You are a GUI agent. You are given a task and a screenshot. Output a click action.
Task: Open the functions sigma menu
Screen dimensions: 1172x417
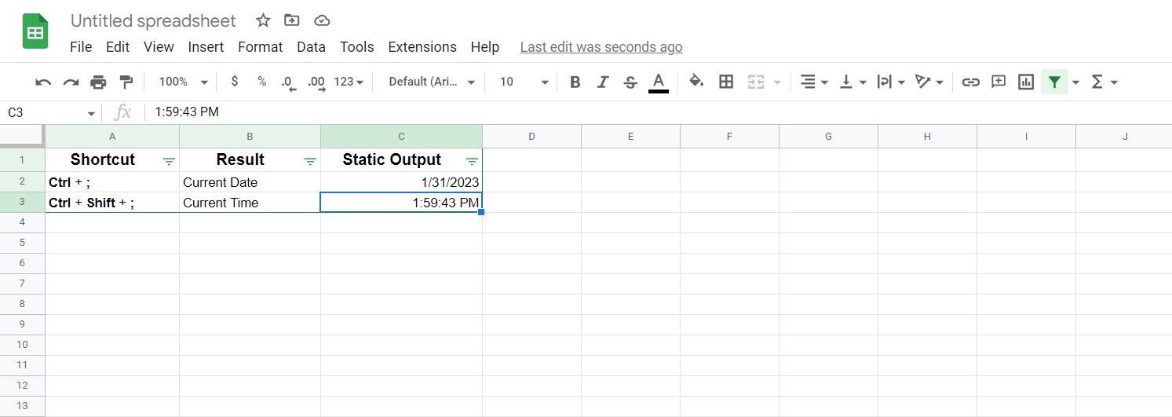point(1104,82)
